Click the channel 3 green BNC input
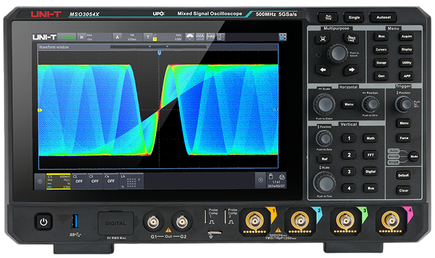The width and height of the screenshot is (435, 258). tap(345, 221)
